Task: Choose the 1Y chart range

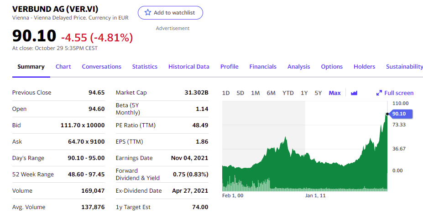Action: pyautogui.click(x=304, y=93)
